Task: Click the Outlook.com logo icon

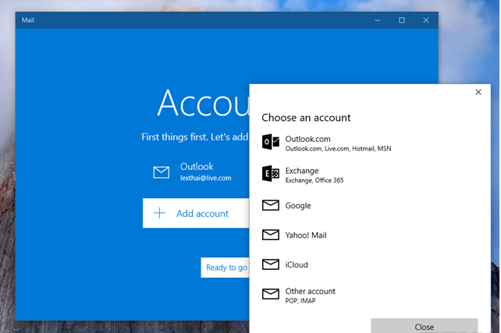Action: [x=271, y=142]
